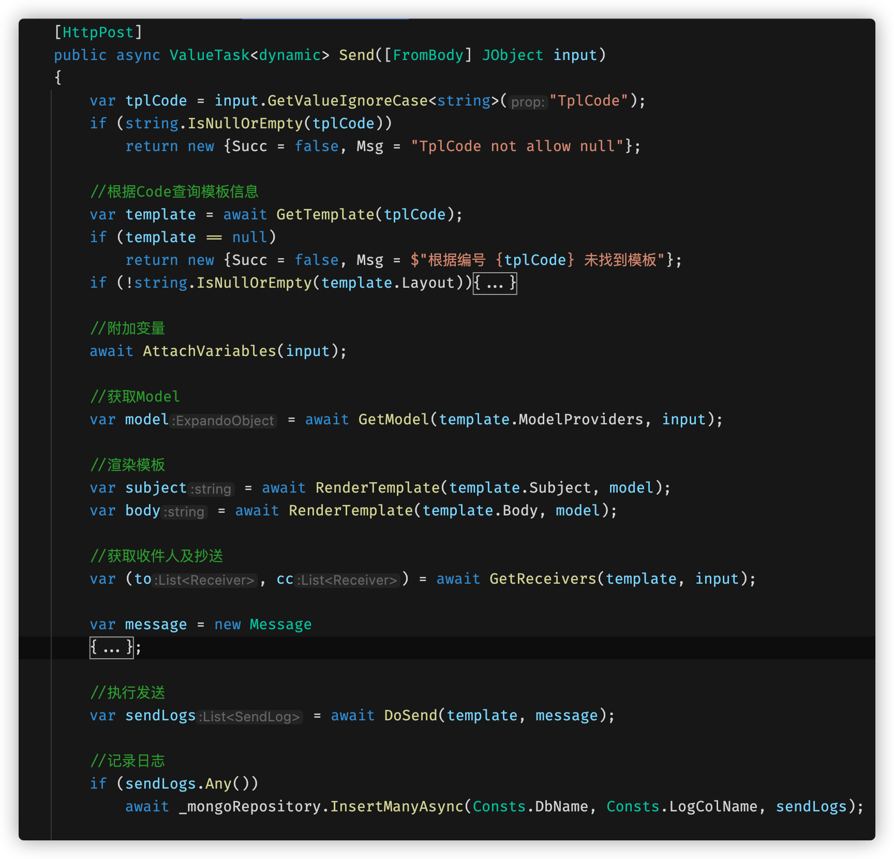Screen dimensions: 894x859
Task: Click the subject variable declaration
Action: 156,488
